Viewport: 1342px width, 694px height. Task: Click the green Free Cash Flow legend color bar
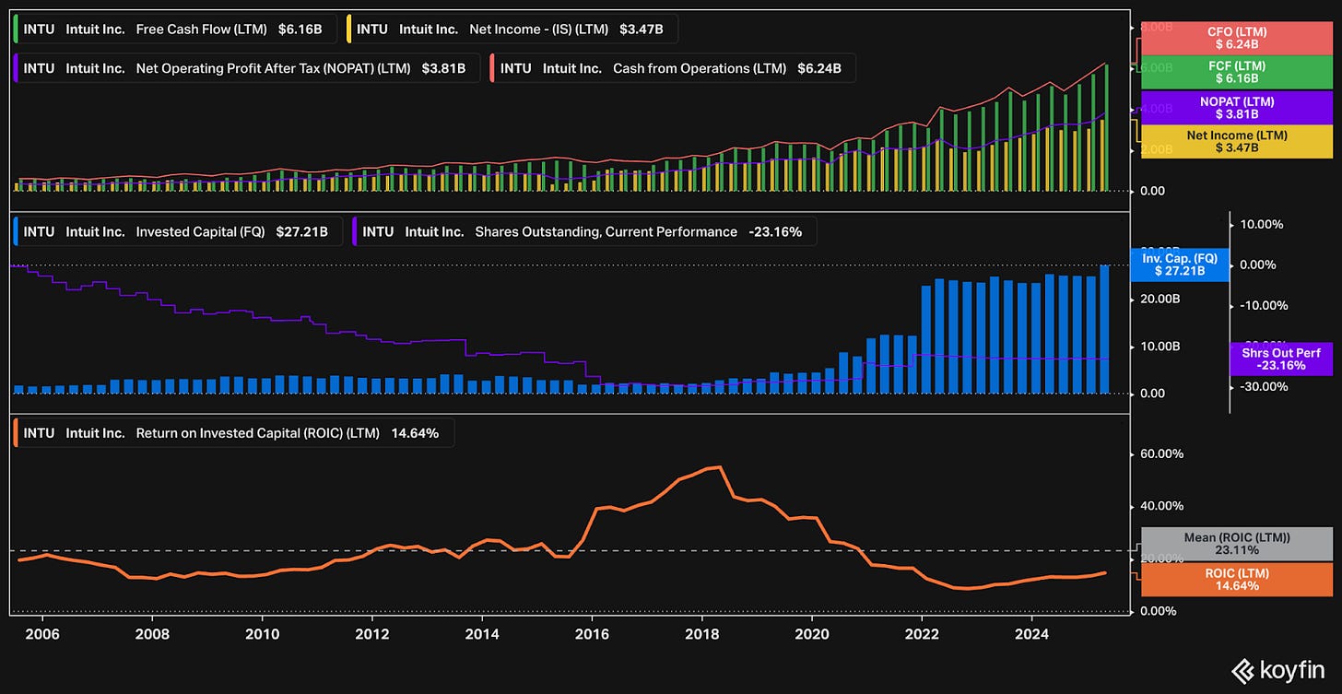tap(17, 29)
